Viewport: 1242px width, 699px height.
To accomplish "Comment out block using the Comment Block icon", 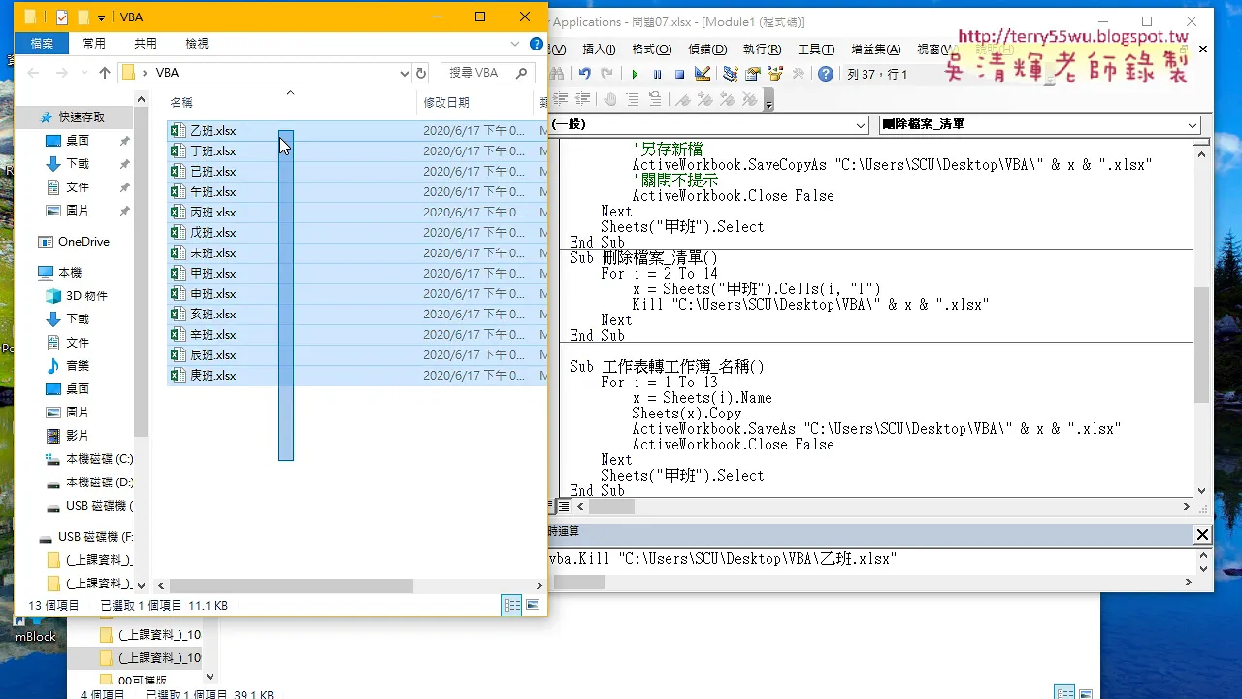I will 633,99.
